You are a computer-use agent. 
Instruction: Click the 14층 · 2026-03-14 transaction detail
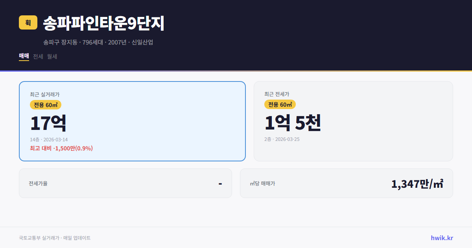49,139
